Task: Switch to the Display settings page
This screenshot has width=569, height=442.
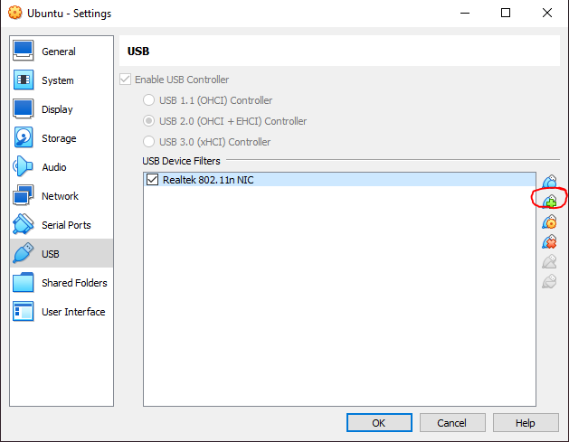Action: [62, 108]
